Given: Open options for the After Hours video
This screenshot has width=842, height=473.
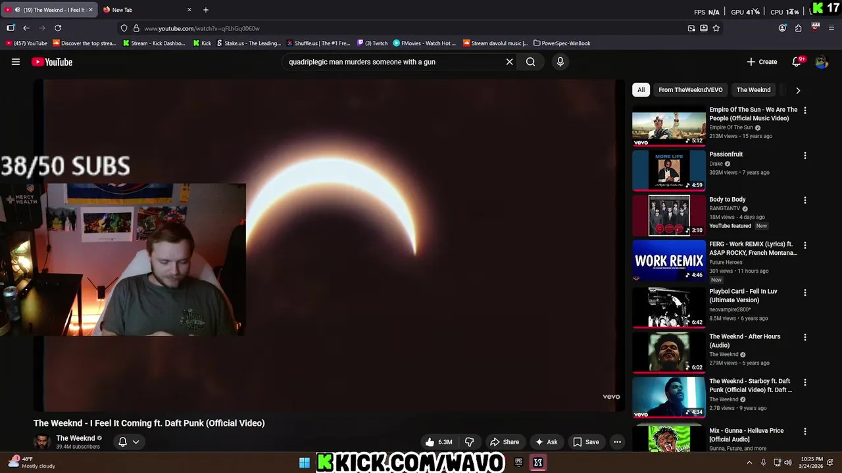Looking at the screenshot, I should coord(805,337).
